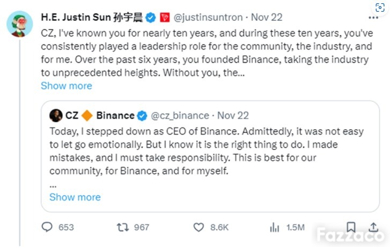Click CZ's orange diamond Binance badge
Screen dimensions: 390x247
point(87,116)
